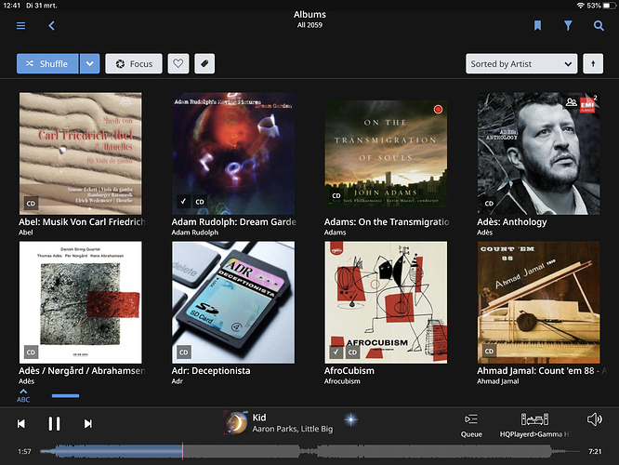This screenshot has width=619, height=465.
Task: Open the Danish String Quartet album cover
Action: [x=81, y=302]
